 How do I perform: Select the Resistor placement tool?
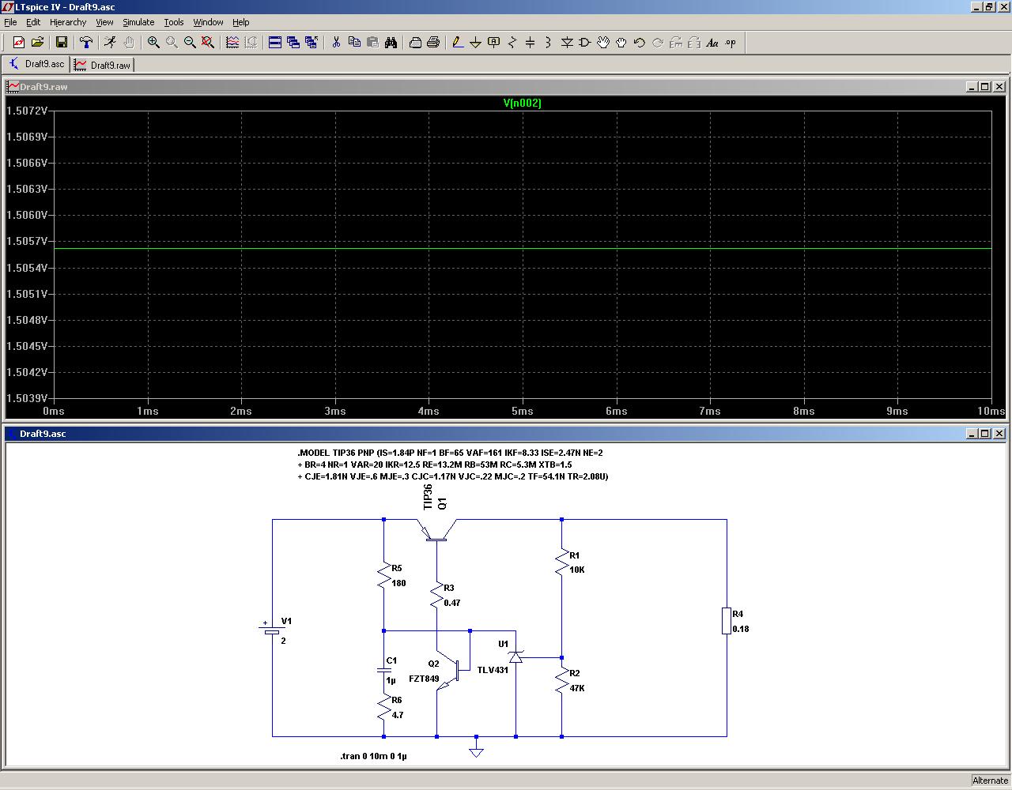pyautogui.click(x=512, y=43)
